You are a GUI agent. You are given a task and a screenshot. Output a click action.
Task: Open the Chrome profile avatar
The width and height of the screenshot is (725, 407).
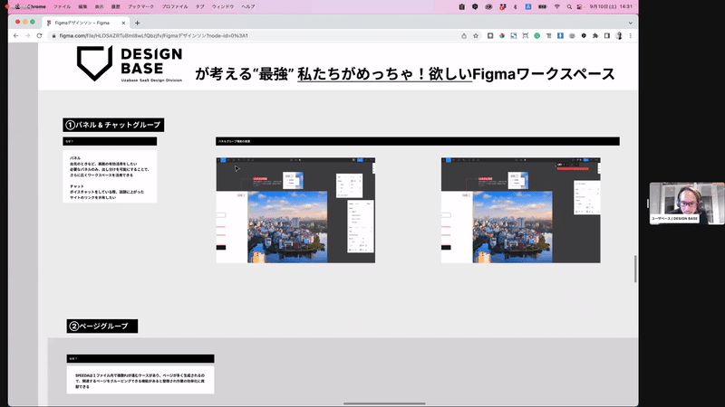[619, 35]
